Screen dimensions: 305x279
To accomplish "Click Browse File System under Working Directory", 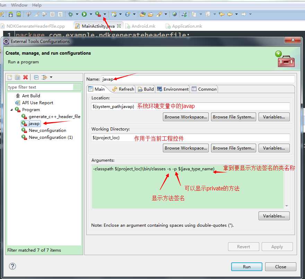I will [x=234, y=148].
